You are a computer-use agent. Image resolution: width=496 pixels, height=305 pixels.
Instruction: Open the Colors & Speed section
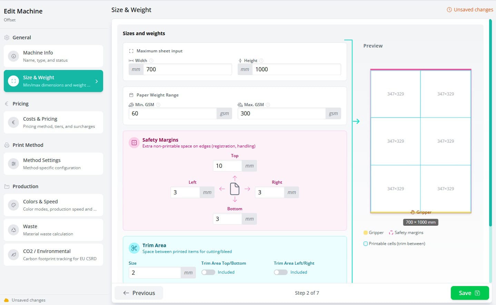coord(53,205)
